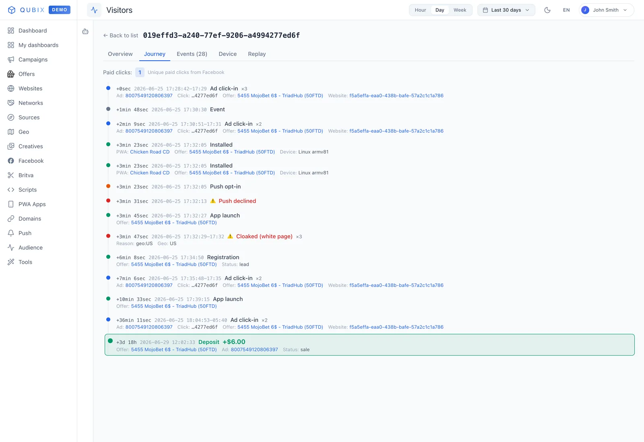644x442 pixels.
Task: Switch granularity to Hour
Action: 420,10
